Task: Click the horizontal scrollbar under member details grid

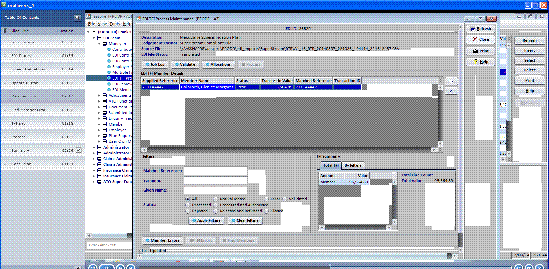Action: click(289, 150)
